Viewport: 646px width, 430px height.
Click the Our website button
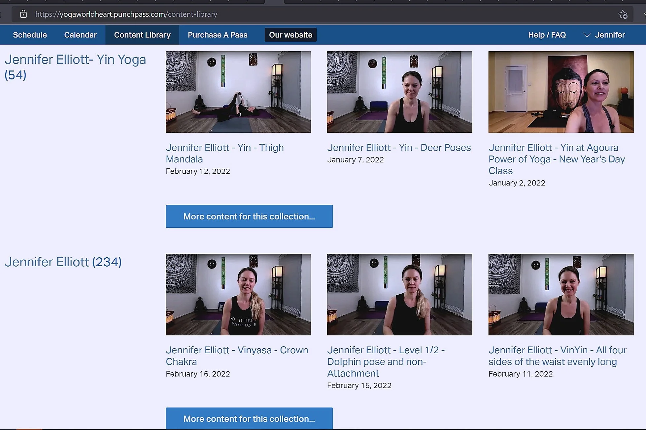coord(290,35)
